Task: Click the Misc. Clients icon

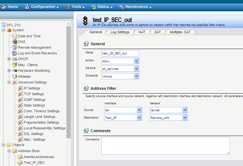Action: click(x=15, y=65)
